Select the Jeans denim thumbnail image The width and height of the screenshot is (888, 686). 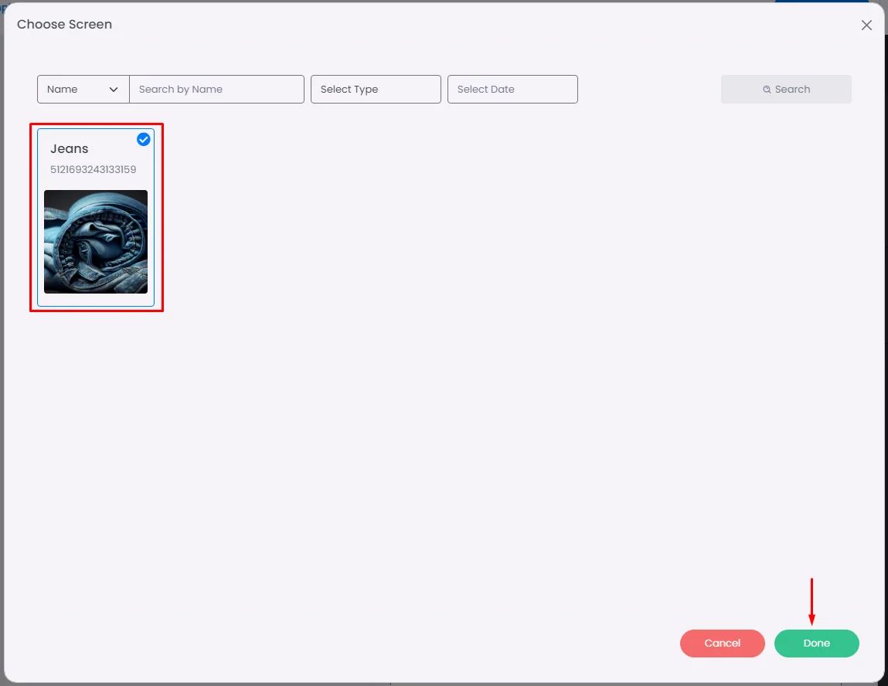96,242
